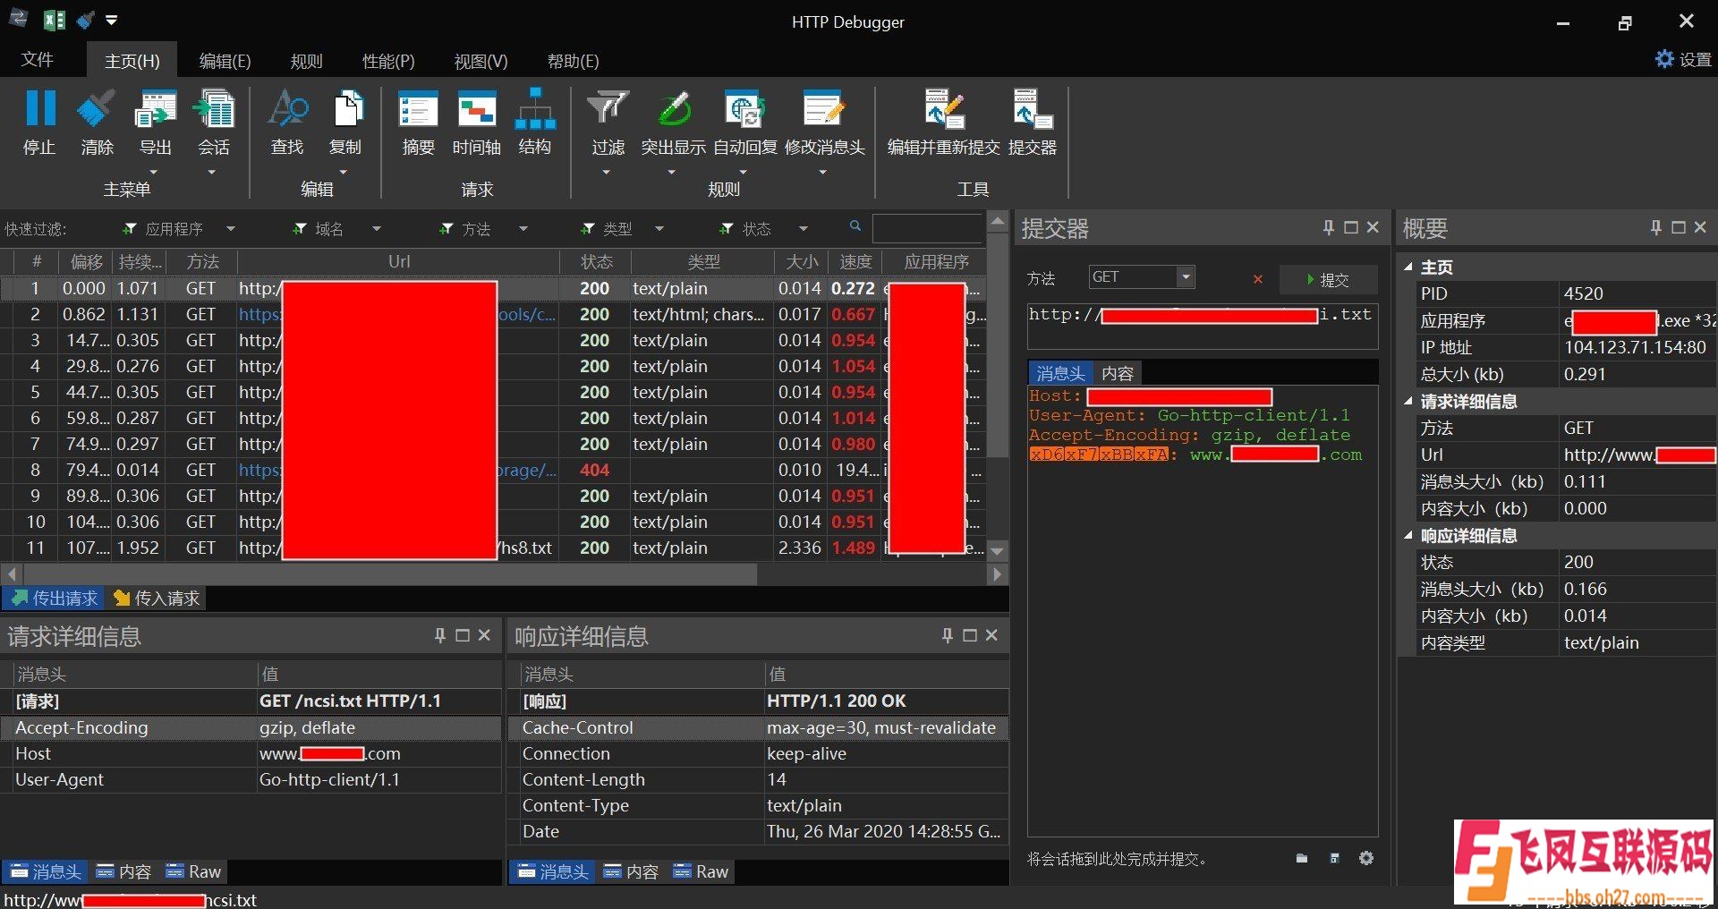Show the 结构 (Structure) view

[x=534, y=109]
